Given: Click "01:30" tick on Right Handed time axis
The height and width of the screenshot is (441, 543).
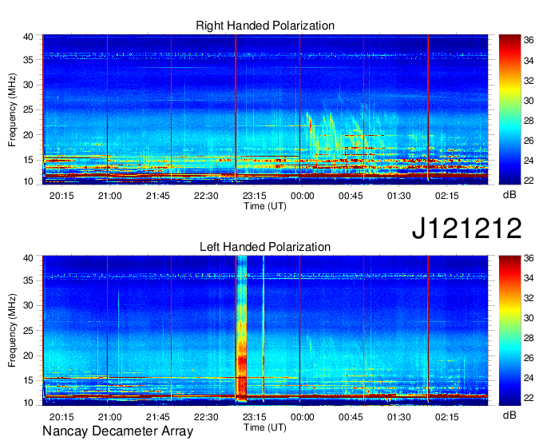Looking at the screenshot, I should 399,196.
